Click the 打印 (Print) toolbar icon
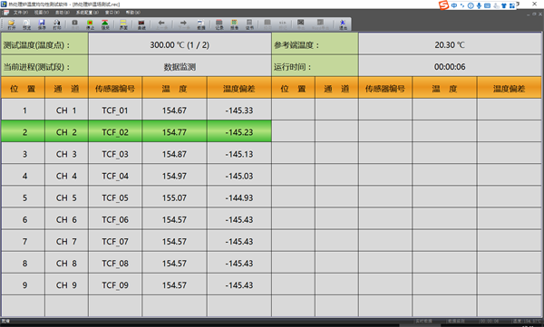Image resolution: width=544 pixels, height=327 pixels. tap(57, 24)
